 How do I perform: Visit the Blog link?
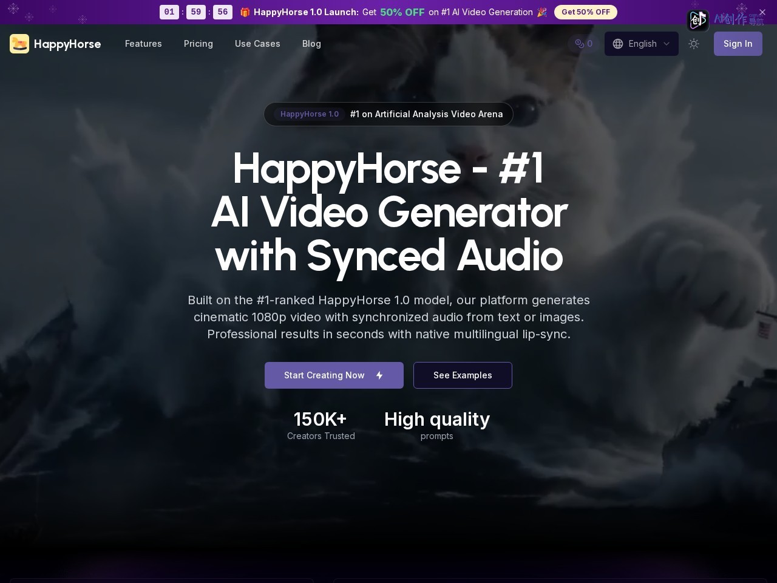(311, 44)
